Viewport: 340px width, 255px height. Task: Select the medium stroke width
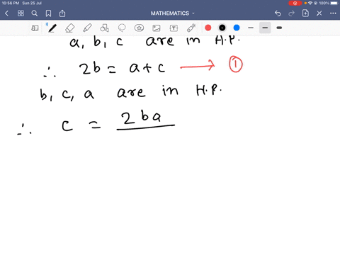click(265, 28)
